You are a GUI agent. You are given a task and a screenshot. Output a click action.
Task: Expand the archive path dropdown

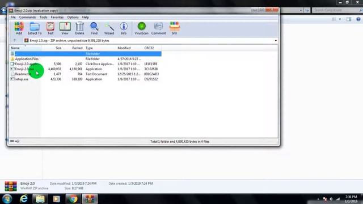point(276,41)
